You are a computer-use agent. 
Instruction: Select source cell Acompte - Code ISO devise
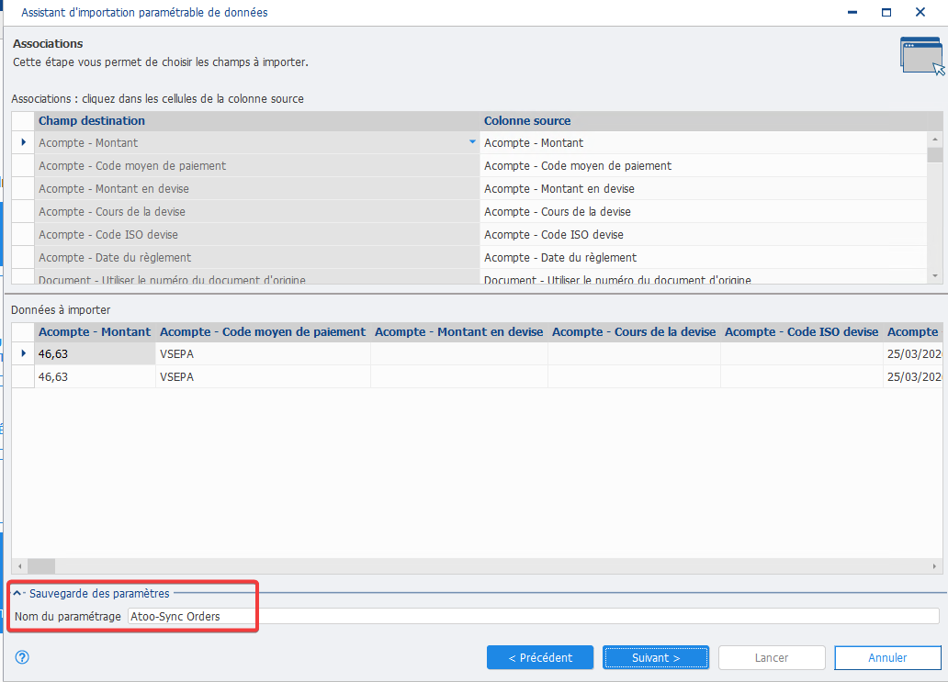tap(703, 234)
